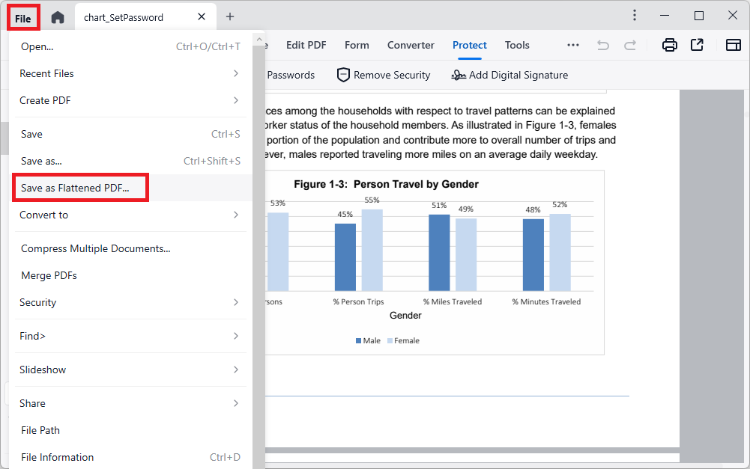The image size is (750, 469).
Task: Click the File menu scrollbar
Action: 258,224
